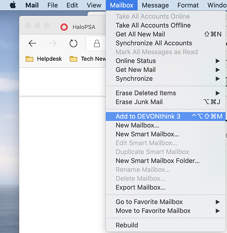Close the Mailbox menu via its title
The width and height of the screenshot is (227, 233).
[x=122, y=5]
